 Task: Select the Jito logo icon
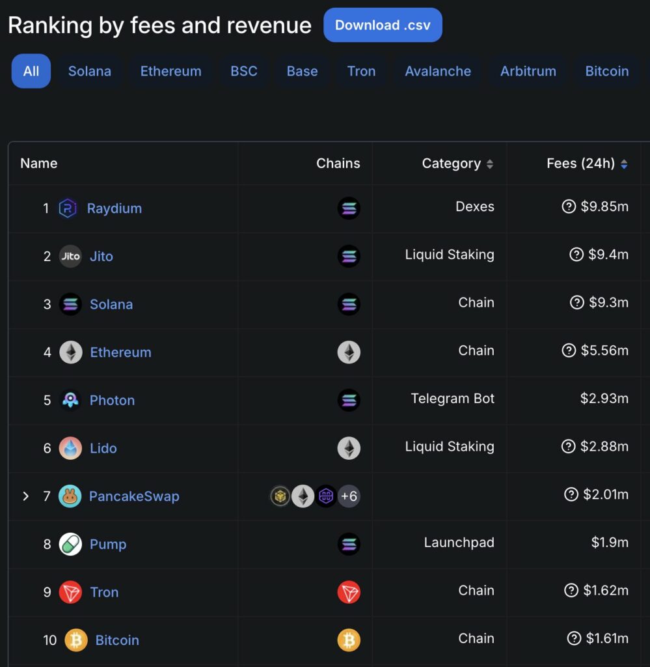click(70, 256)
